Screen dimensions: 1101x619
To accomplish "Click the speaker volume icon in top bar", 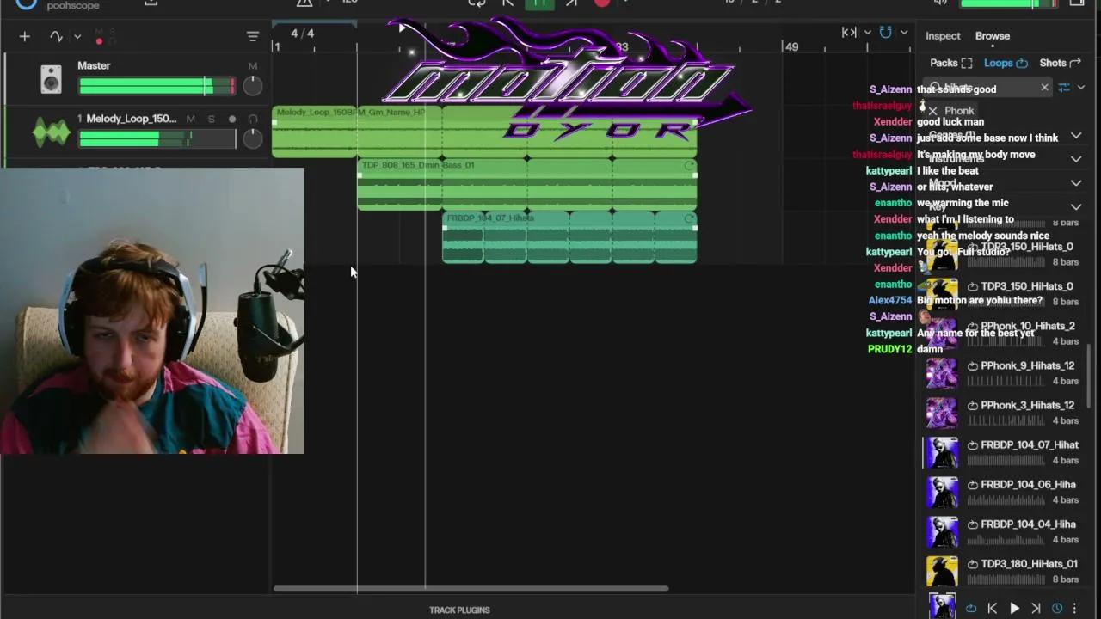I will click(x=940, y=3).
